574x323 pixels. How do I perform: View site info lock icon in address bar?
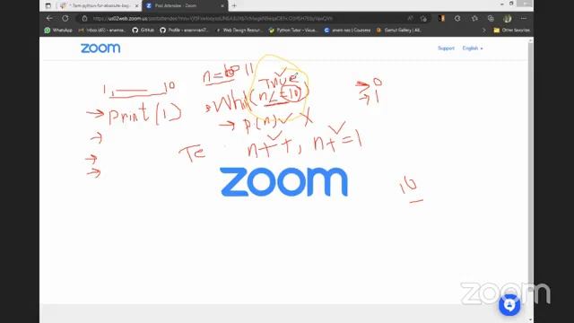(x=84, y=18)
